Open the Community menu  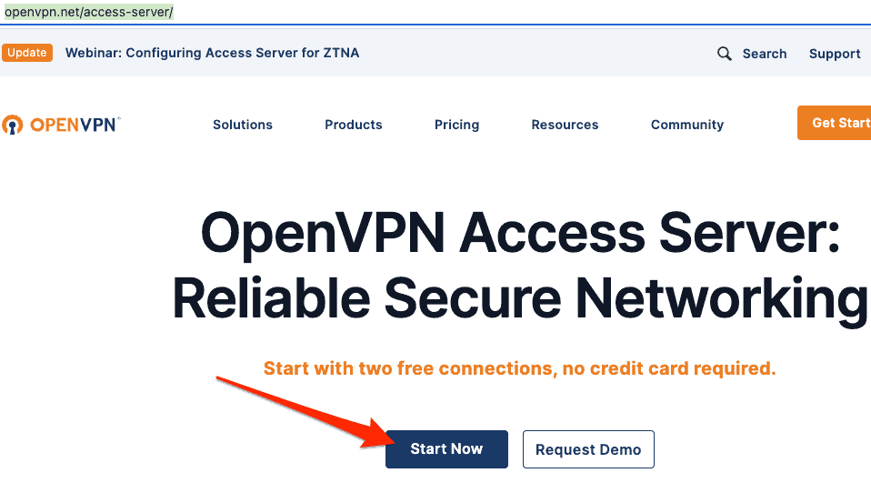pos(687,125)
